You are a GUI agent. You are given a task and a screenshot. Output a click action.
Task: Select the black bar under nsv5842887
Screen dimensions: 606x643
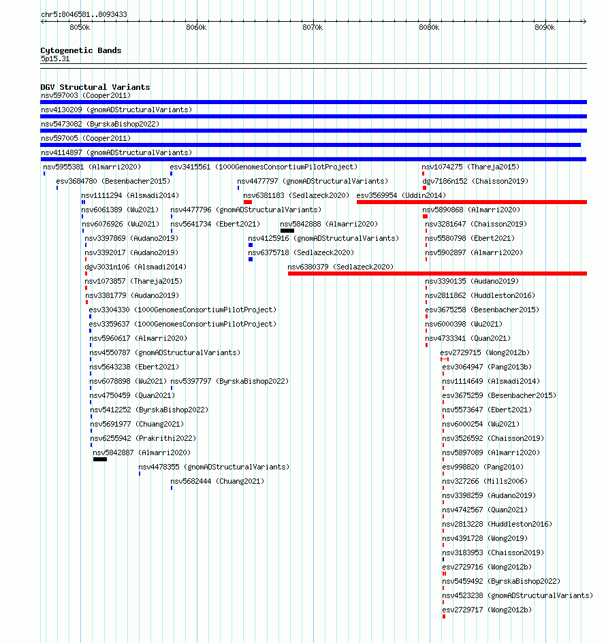100,460
